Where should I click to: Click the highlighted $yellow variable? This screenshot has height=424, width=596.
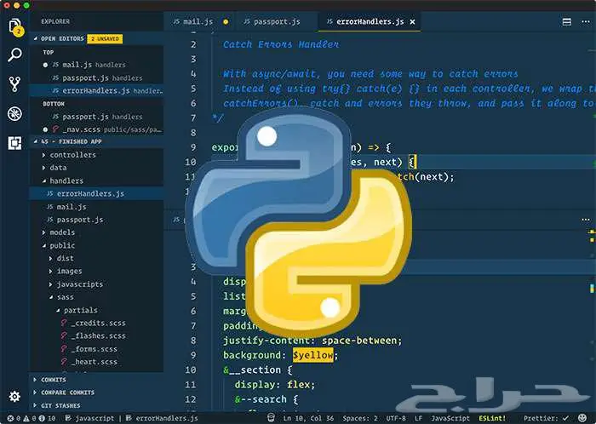[x=312, y=355]
